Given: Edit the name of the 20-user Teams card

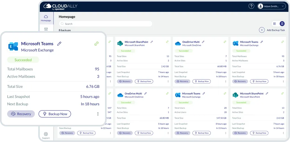Looking at the screenshot, I should point(204,93).
